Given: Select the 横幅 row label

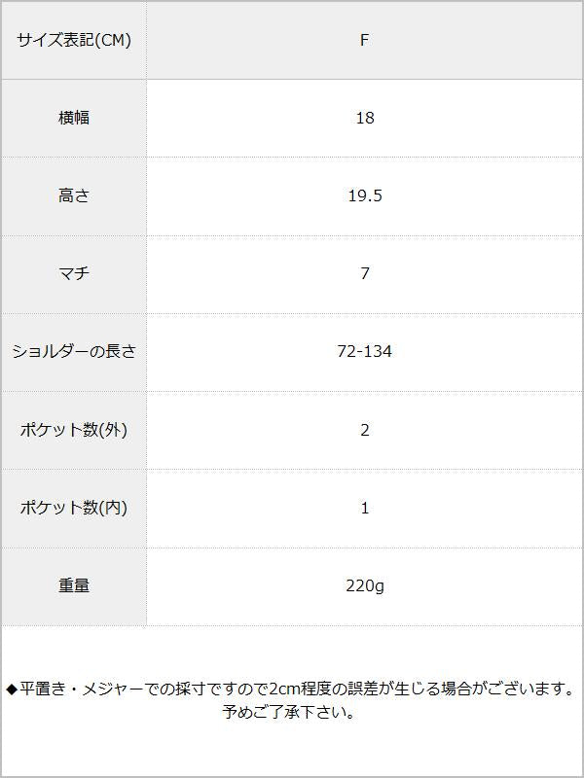Looking at the screenshot, I should click(74, 119).
